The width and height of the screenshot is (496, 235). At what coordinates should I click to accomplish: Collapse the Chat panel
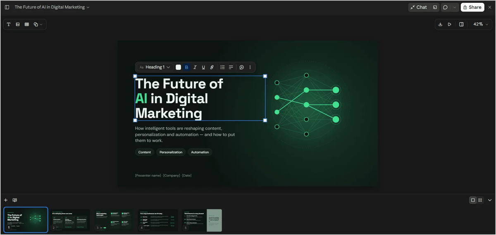click(x=419, y=7)
